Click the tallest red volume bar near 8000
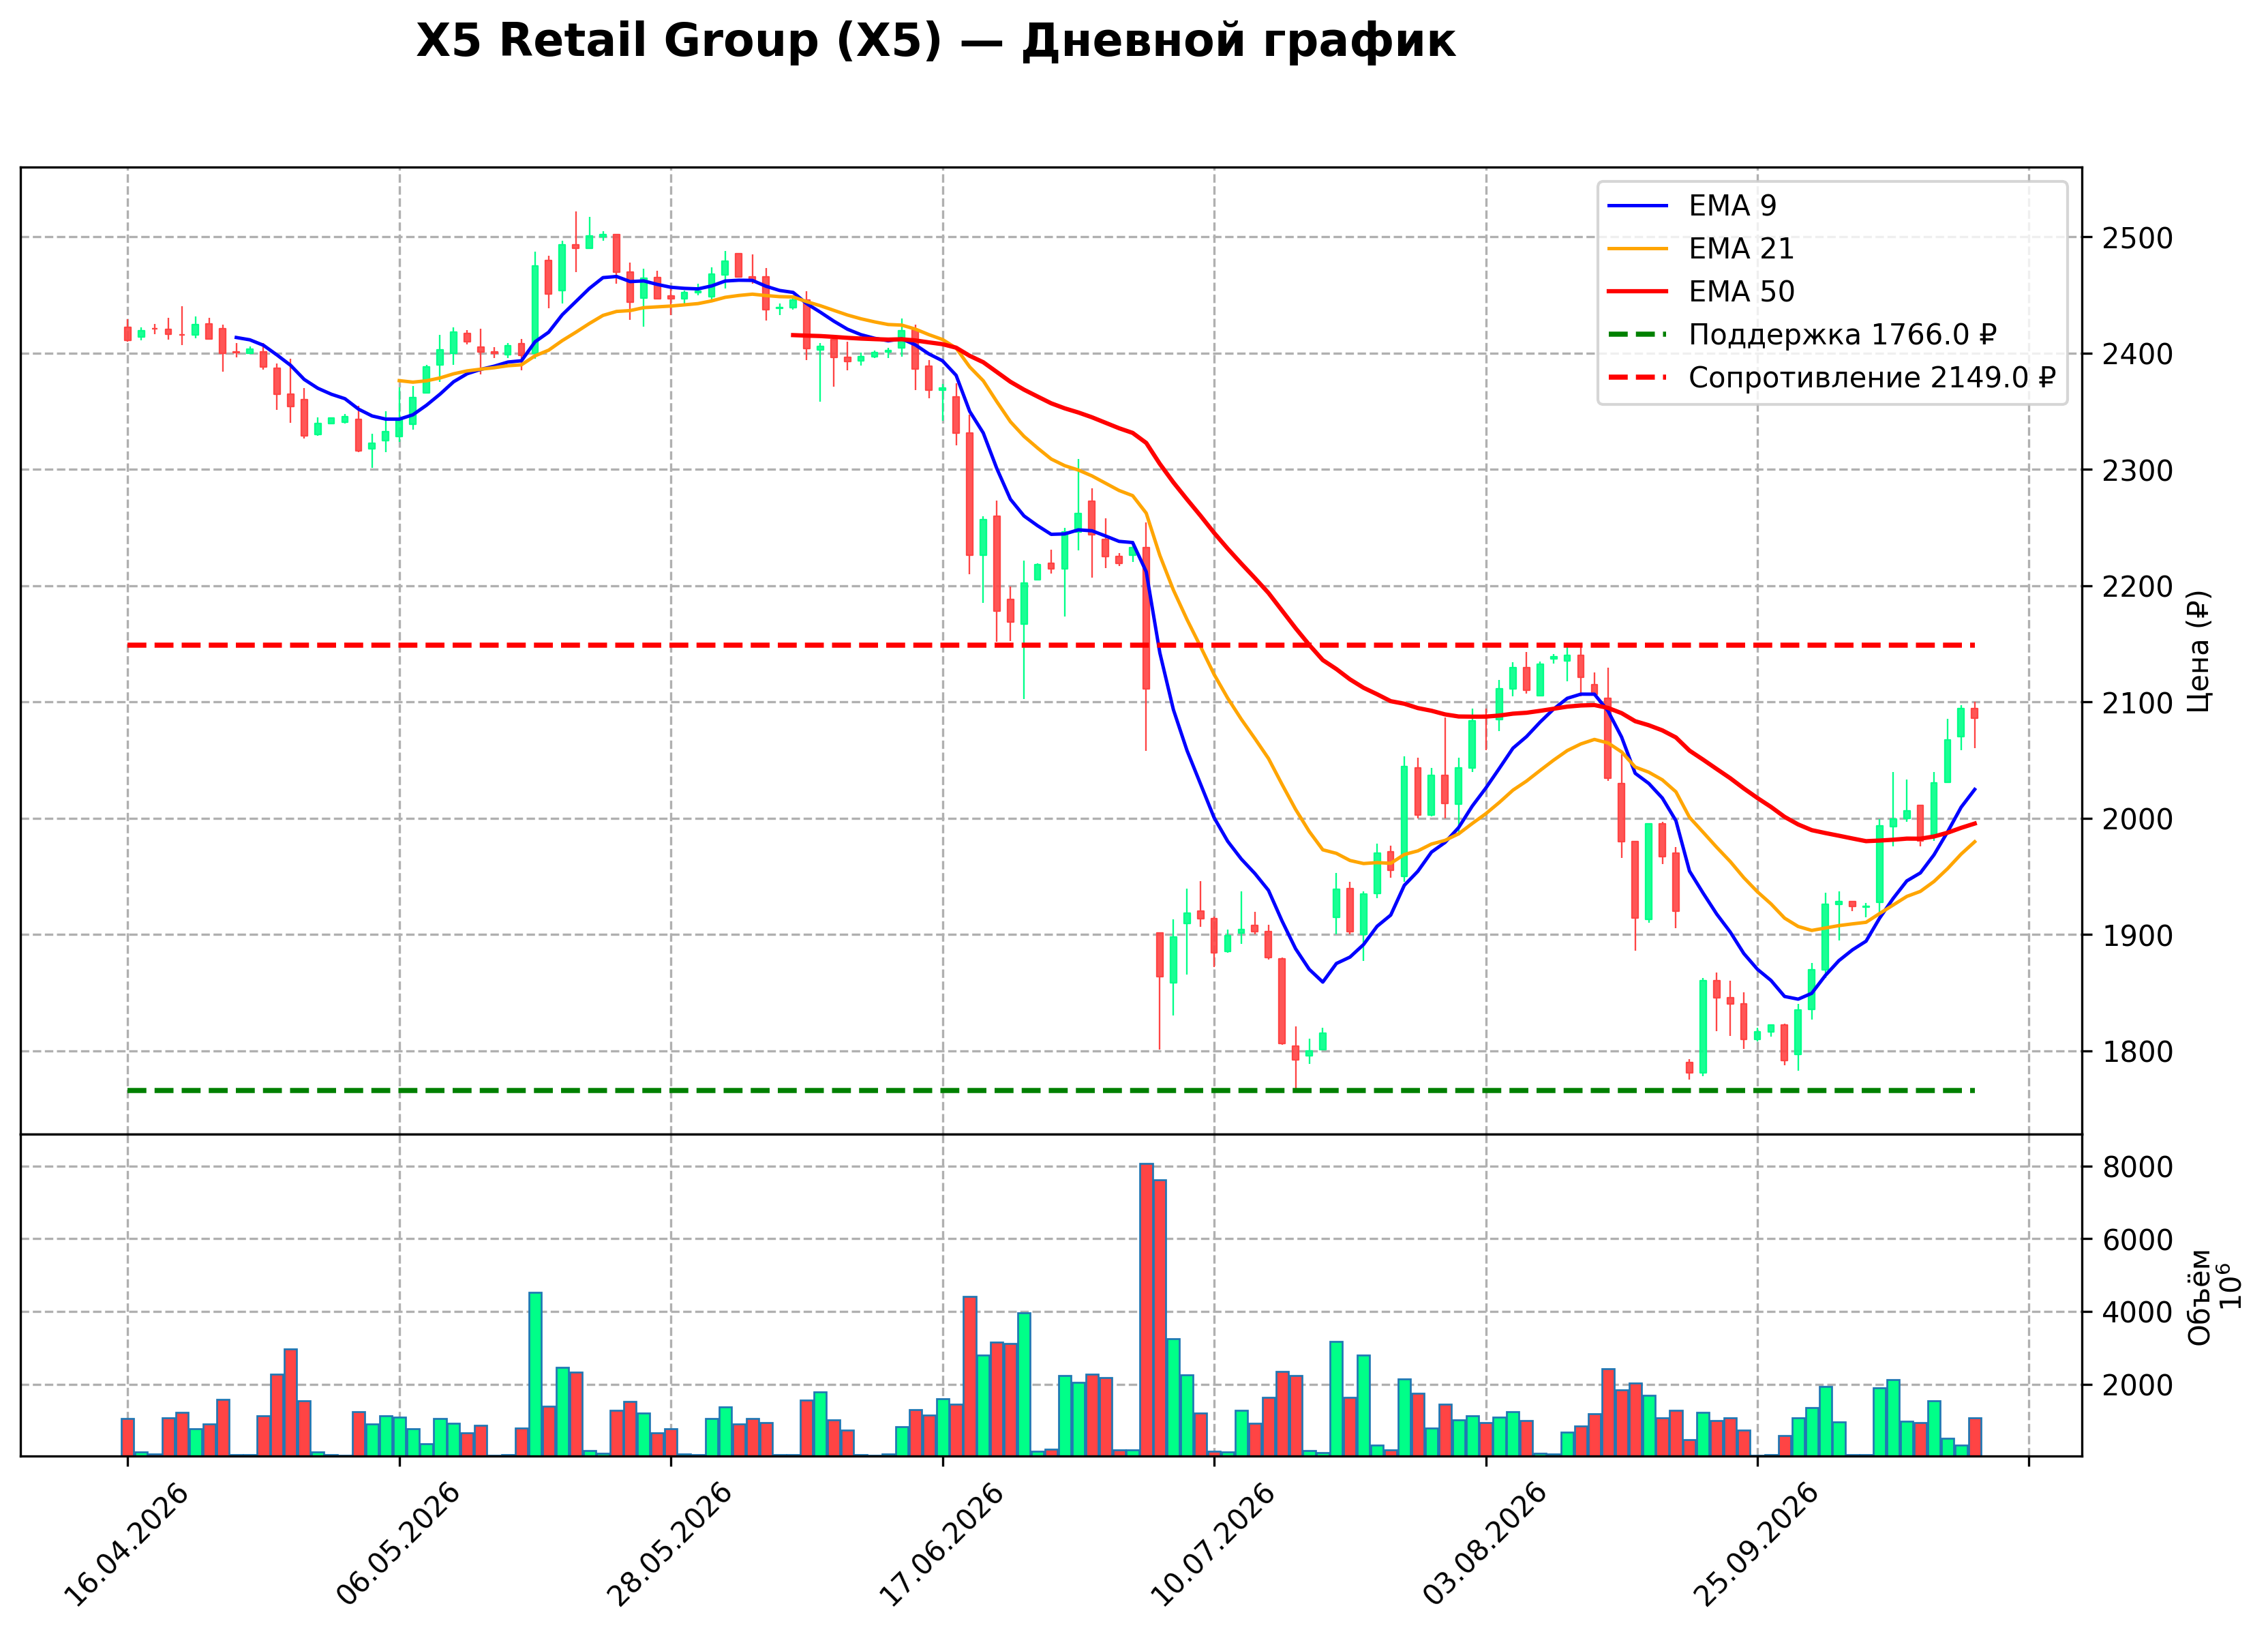This screenshot has height=1632, width=2268. (1146, 1309)
